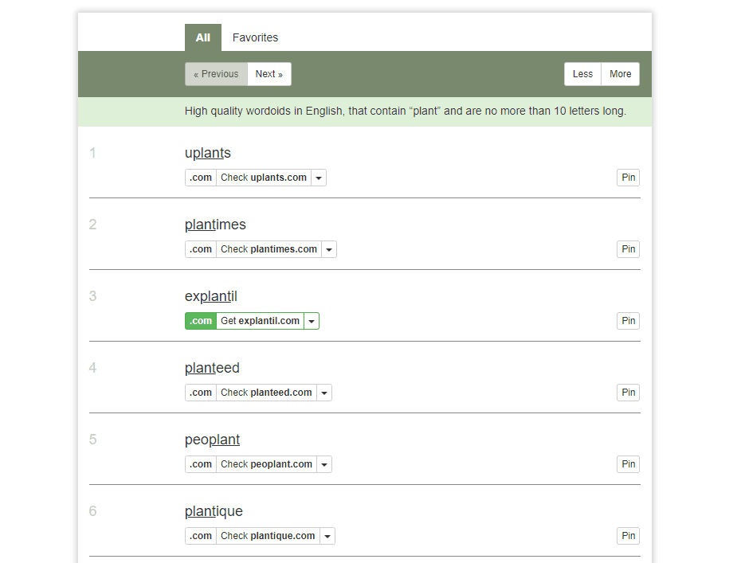Open the plantimes wordoid link

click(x=215, y=225)
